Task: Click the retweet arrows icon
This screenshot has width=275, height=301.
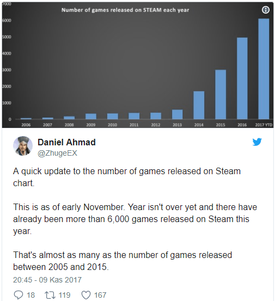Action: [x=50, y=295]
